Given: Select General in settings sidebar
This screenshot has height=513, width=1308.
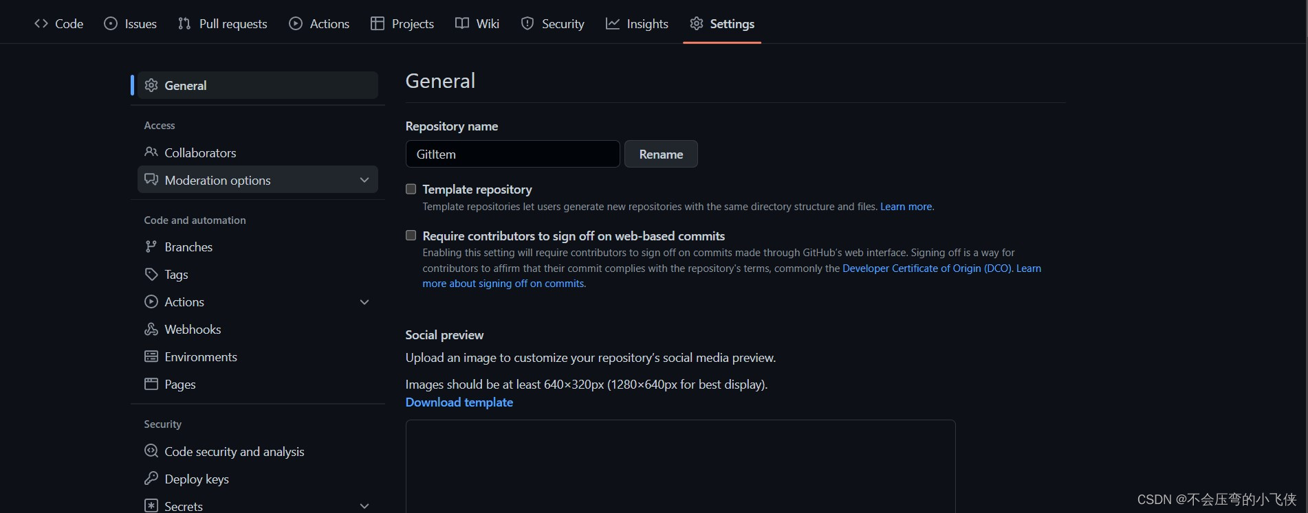Looking at the screenshot, I should [258, 85].
